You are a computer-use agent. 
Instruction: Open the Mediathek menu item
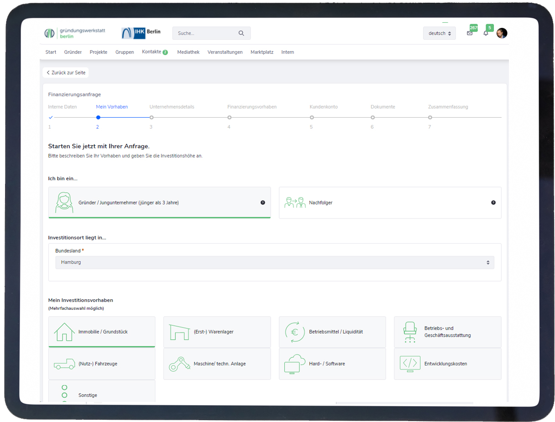tap(188, 52)
